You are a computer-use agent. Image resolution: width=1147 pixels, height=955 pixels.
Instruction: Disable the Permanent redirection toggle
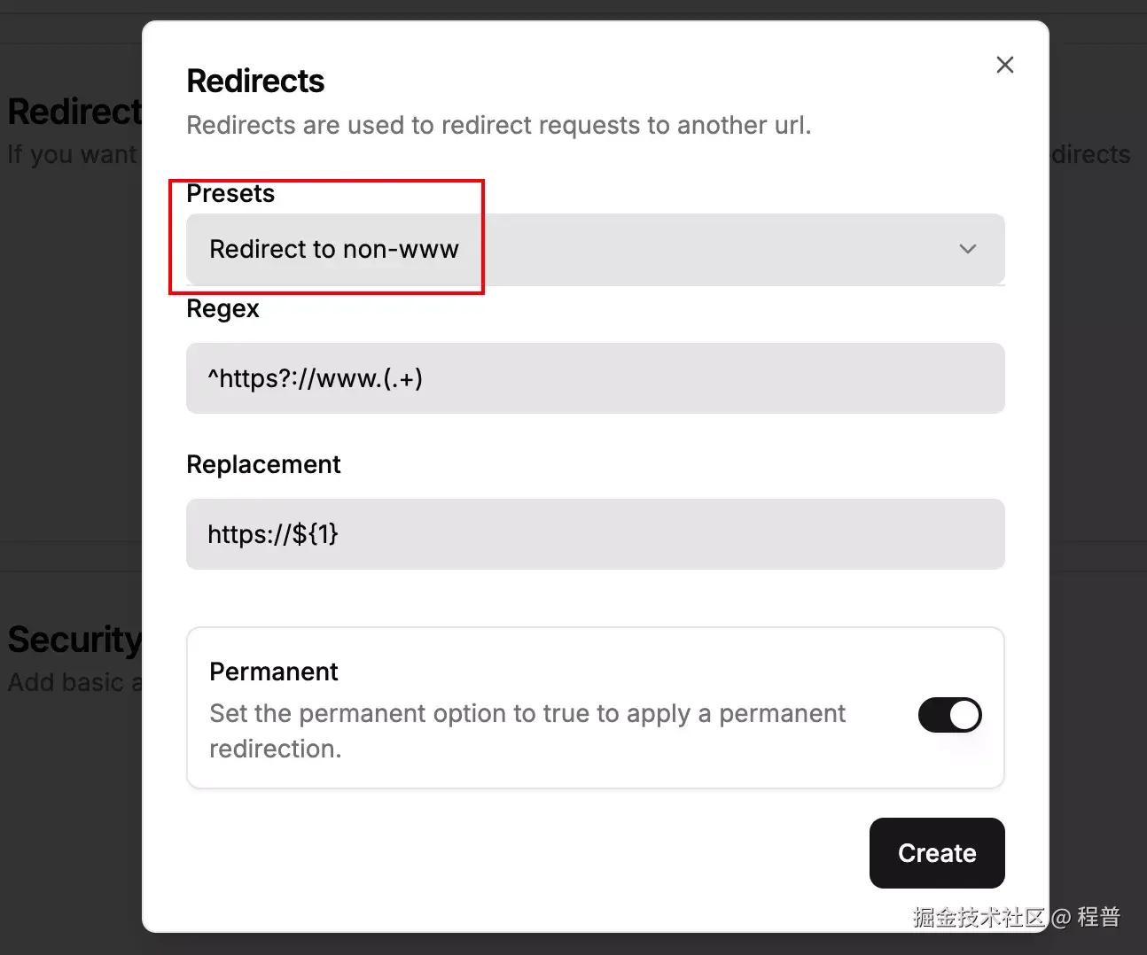click(x=949, y=715)
